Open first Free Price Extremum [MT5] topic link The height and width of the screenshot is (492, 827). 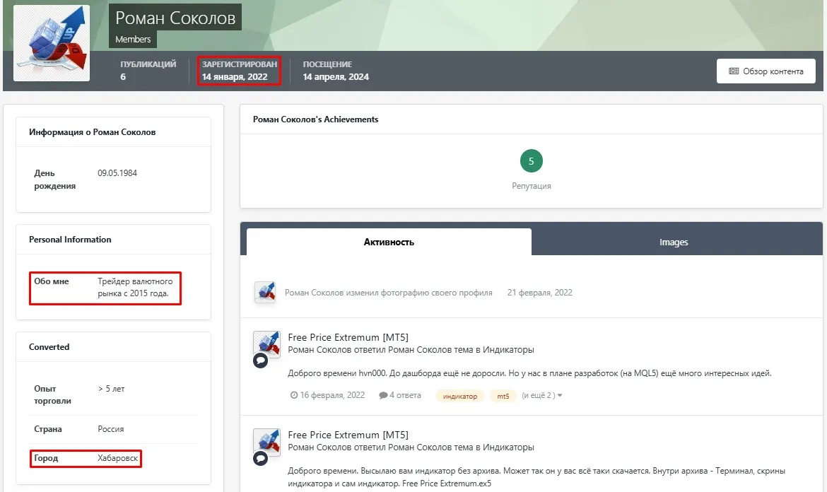tap(348, 337)
